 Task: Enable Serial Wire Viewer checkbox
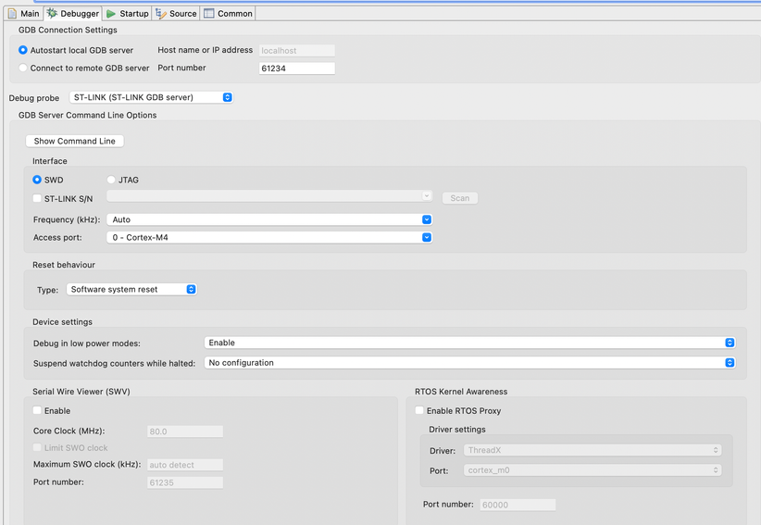pyautogui.click(x=37, y=410)
